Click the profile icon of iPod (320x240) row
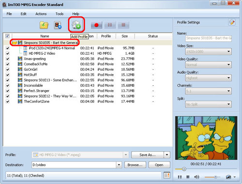 (x=25, y=48)
